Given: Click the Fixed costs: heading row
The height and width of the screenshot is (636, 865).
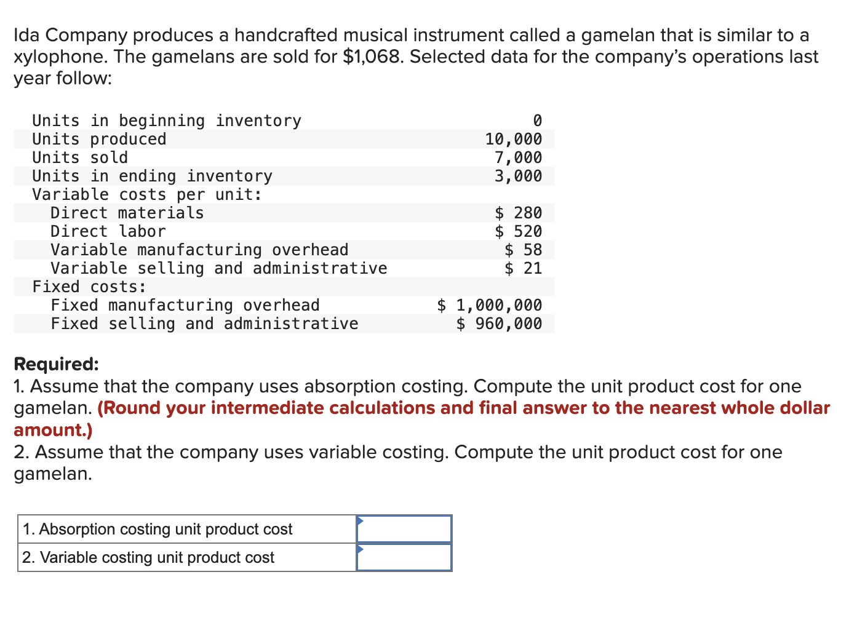Looking at the screenshot, I should pyautogui.click(x=284, y=287).
